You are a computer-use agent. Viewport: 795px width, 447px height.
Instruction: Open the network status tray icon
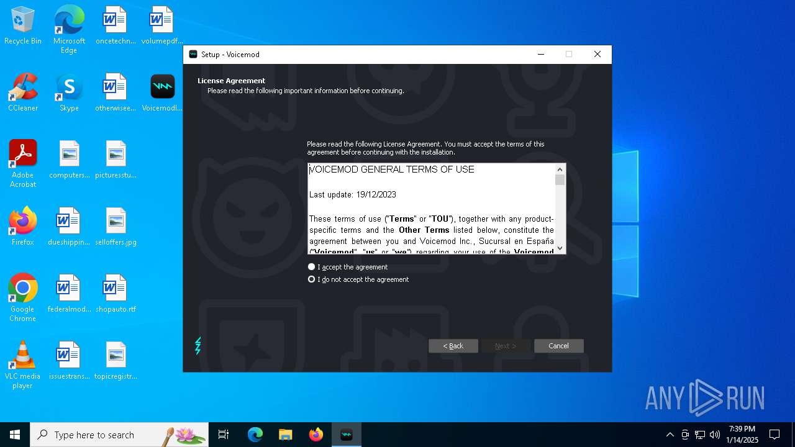[700, 435]
